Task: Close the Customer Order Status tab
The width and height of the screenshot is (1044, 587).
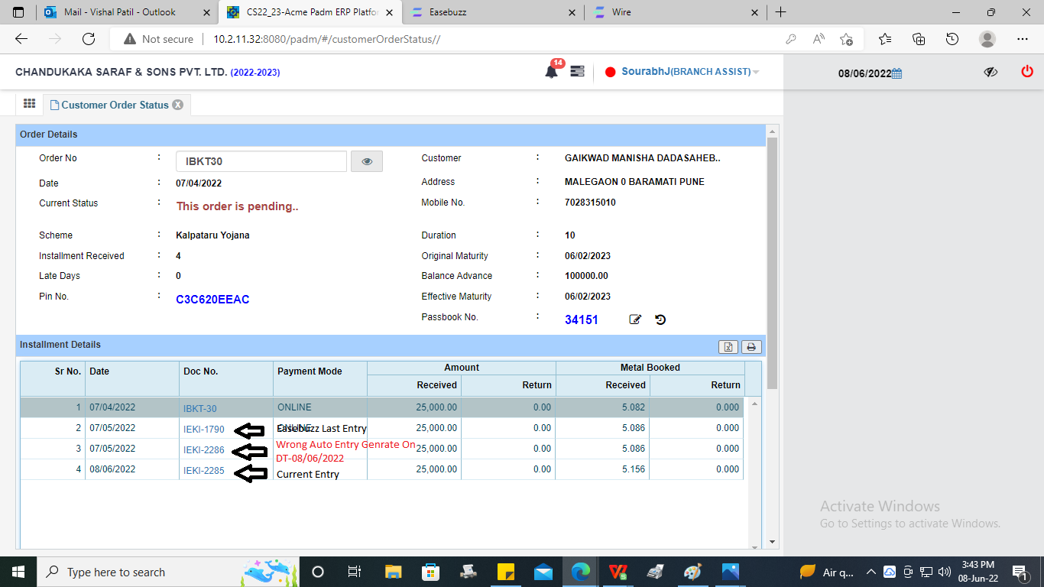Action: [177, 105]
